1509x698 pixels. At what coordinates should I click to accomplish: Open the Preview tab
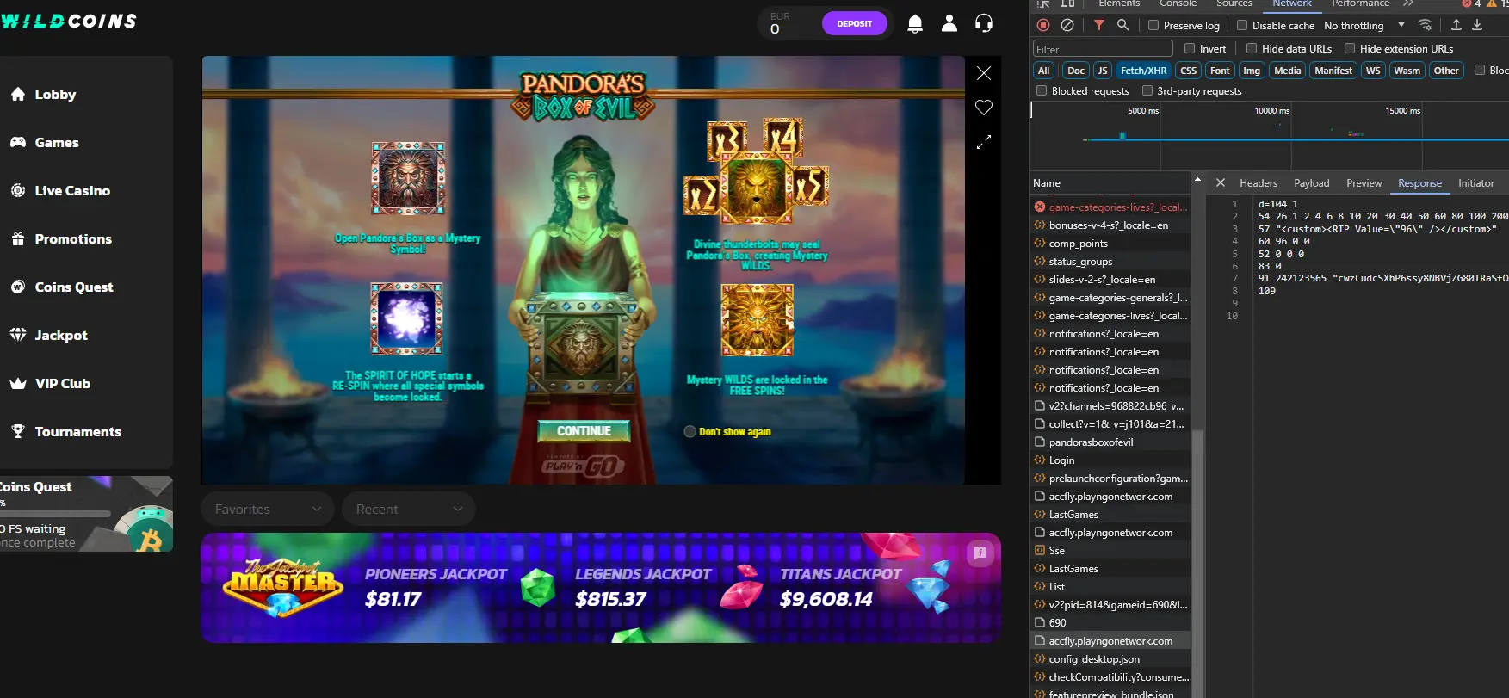[x=1364, y=183]
